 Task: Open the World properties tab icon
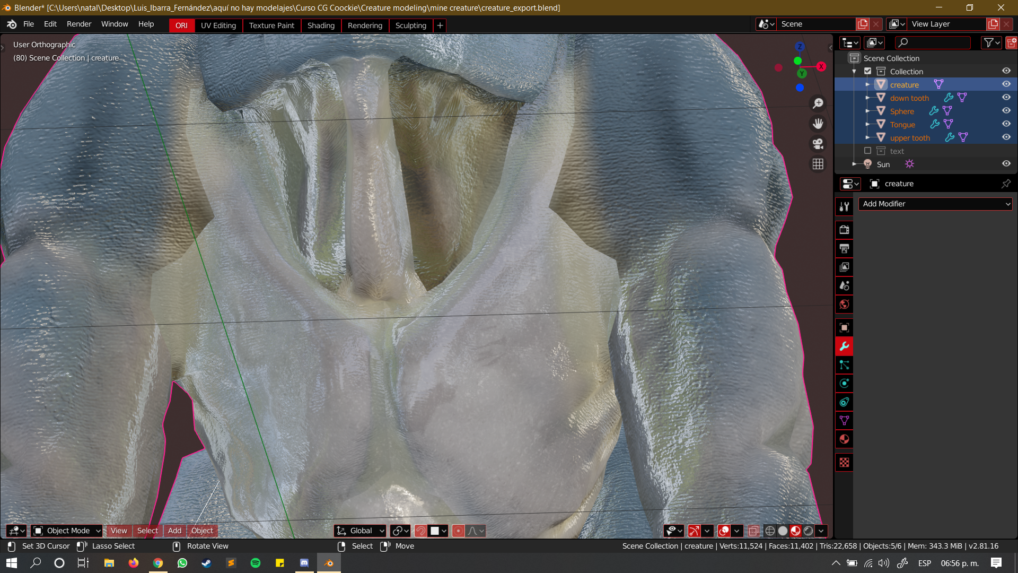(x=844, y=305)
